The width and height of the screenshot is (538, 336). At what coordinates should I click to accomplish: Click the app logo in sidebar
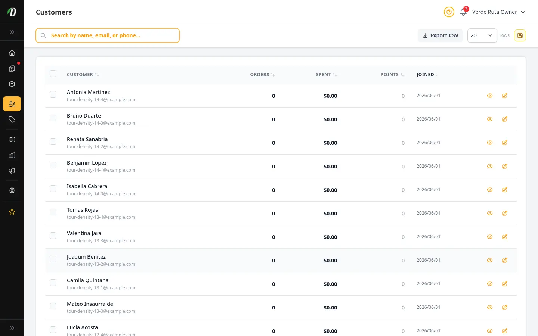[12, 12]
